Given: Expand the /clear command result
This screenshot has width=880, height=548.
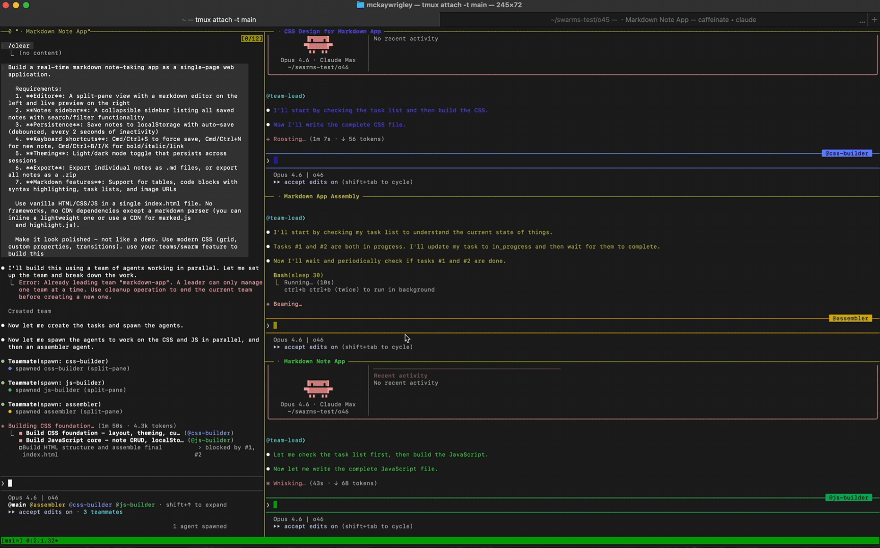Looking at the screenshot, I should (19, 46).
